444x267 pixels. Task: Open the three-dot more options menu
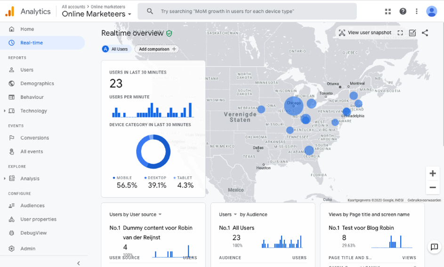(416, 11)
